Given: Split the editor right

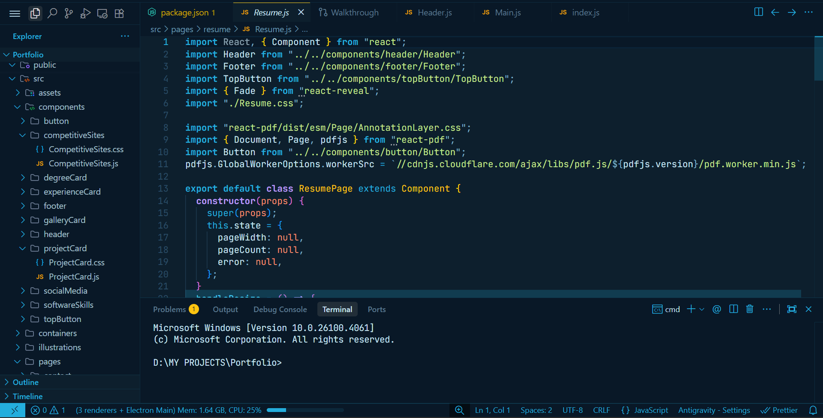Looking at the screenshot, I should pos(758,12).
